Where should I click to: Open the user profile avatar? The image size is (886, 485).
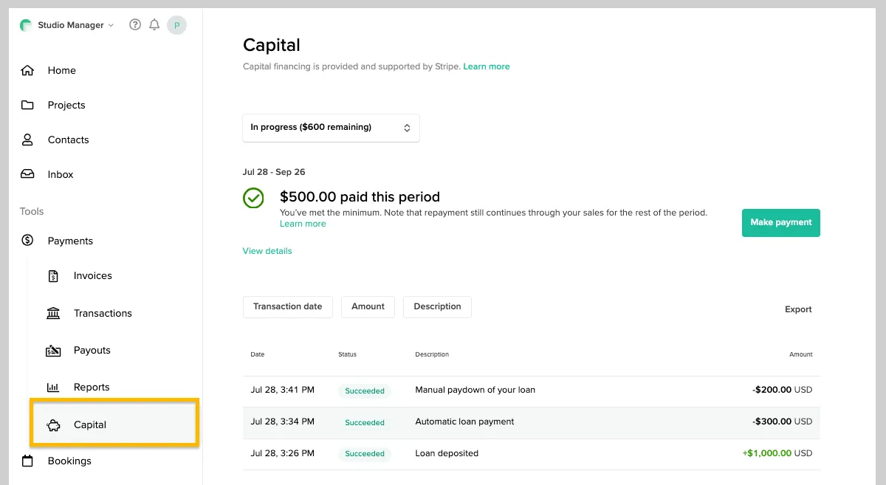(176, 25)
